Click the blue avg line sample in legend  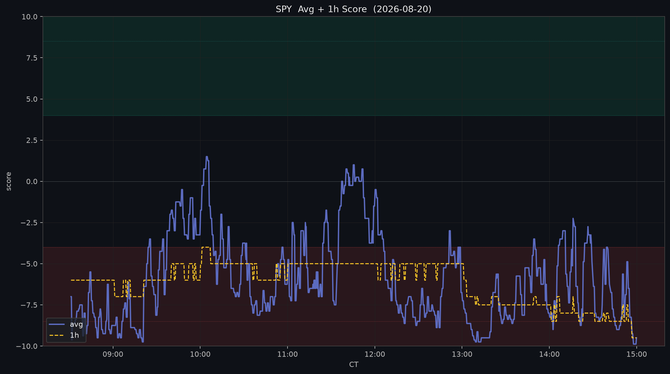[57, 324]
